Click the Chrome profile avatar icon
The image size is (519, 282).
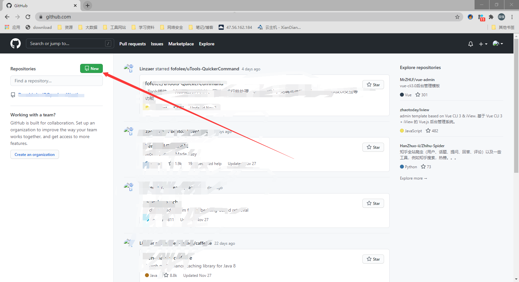coord(501,17)
